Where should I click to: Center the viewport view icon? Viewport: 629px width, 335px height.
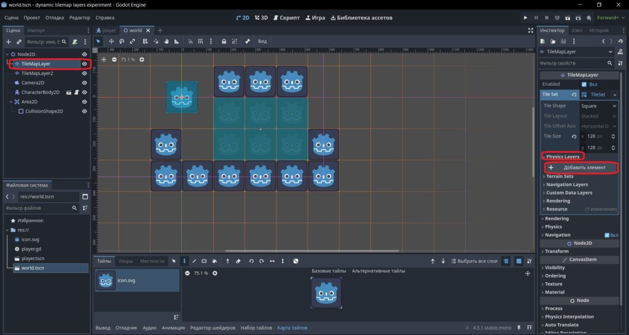tap(104, 60)
